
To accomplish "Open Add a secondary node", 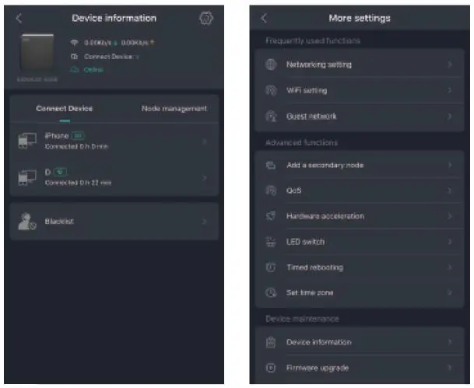I will click(360, 165).
